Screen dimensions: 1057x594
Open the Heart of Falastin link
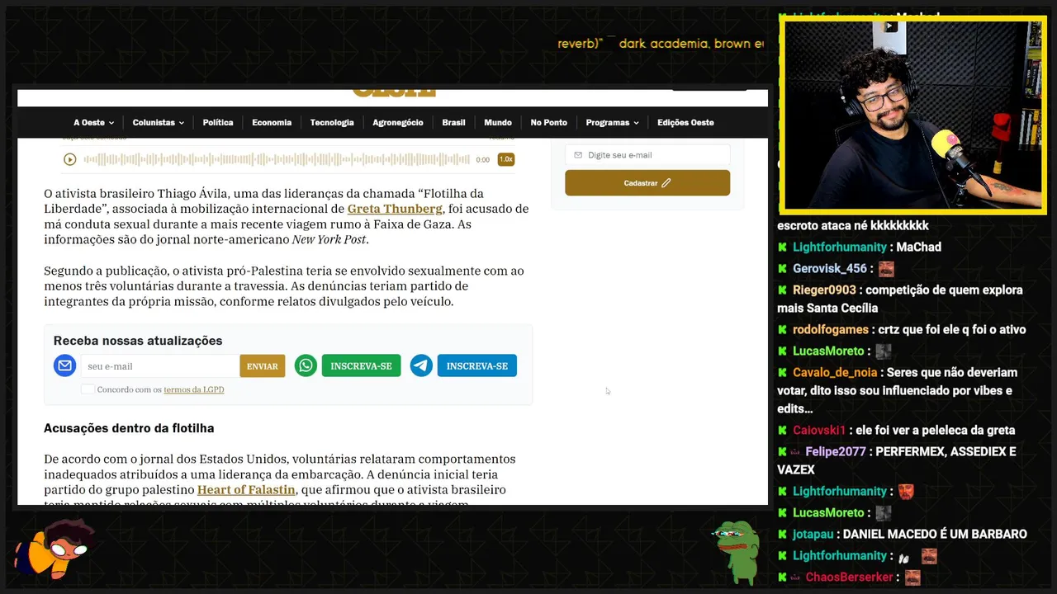246,489
